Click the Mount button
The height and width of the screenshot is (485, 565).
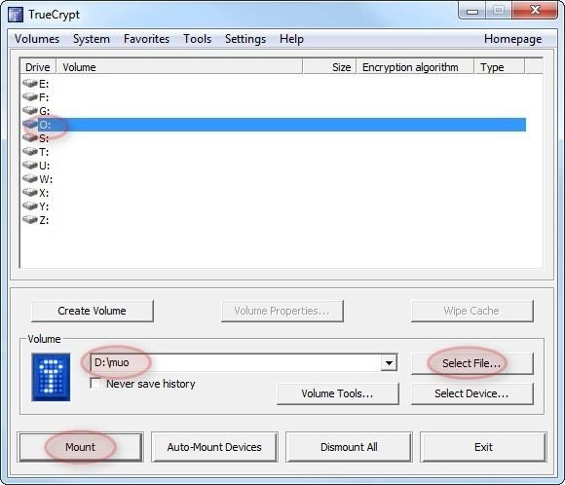point(80,447)
